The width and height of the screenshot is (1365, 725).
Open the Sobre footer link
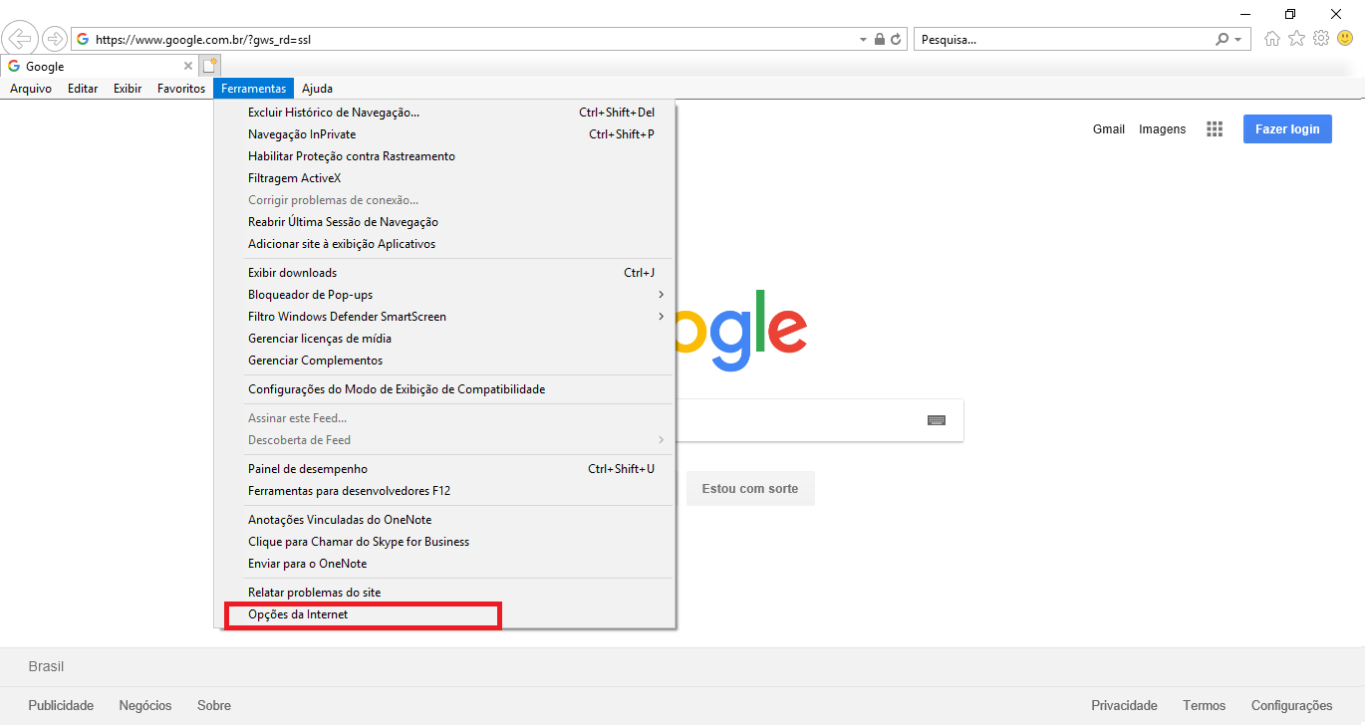tap(214, 705)
